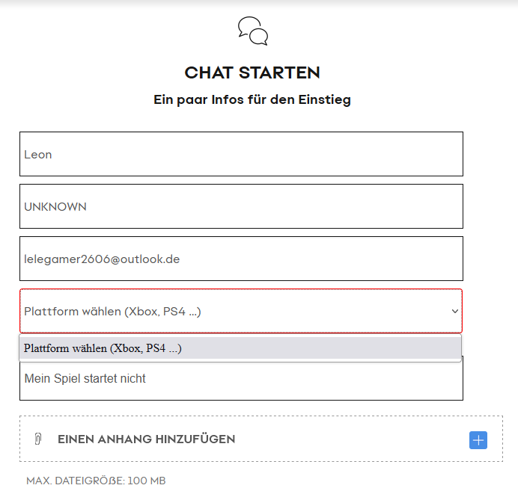
Task: Focus the first name field containing Leon
Action: (241, 154)
